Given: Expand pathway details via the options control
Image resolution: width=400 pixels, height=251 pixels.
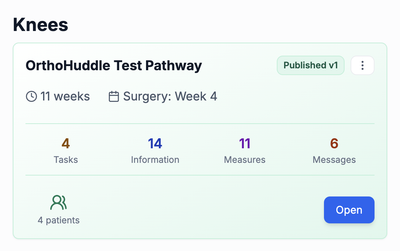Looking at the screenshot, I should pyautogui.click(x=362, y=65).
